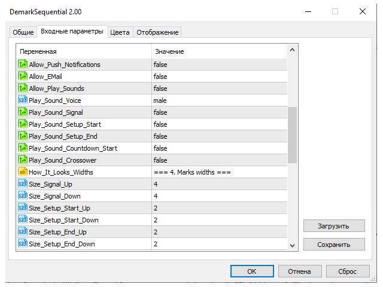The height and width of the screenshot is (287, 383).
Task: Click the Play_Sound_Voice integer icon
Action: coord(23,100)
